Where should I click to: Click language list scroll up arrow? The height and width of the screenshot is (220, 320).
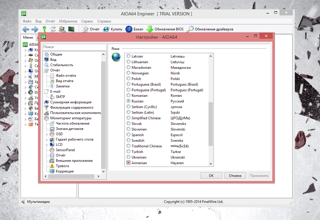(x=211, y=56)
